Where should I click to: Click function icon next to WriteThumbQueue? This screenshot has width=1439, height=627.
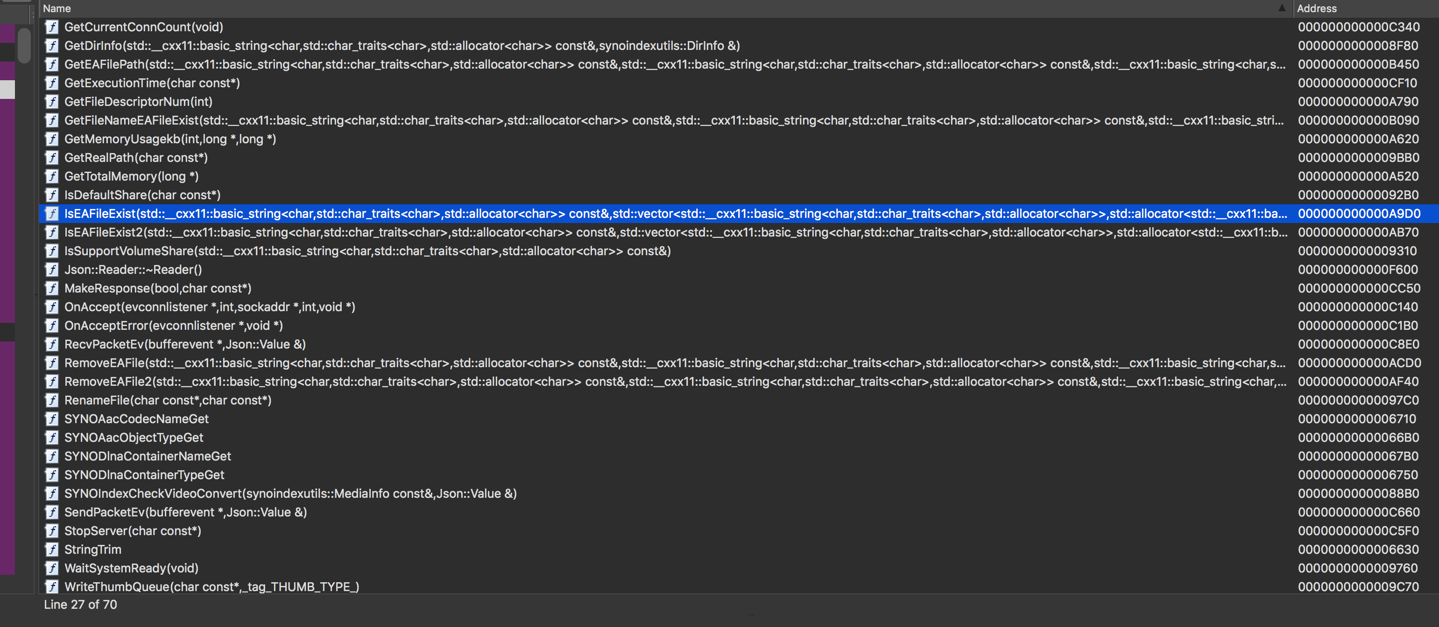tap(51, 587)
